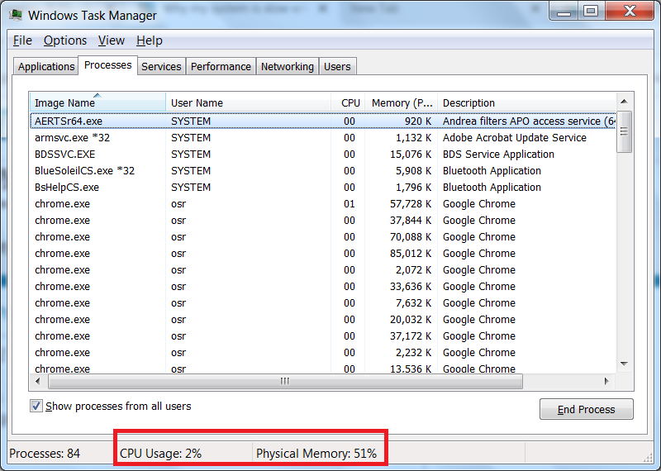Viewport: 661px width, 471px height.
Task: Select the AERTSr64.exe process row
Action: [x=323, y=121]
